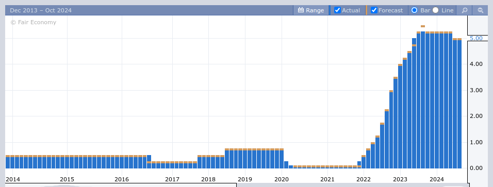
Task: Click the 2014 x-axis year label
Action: [x=12, y=179]
